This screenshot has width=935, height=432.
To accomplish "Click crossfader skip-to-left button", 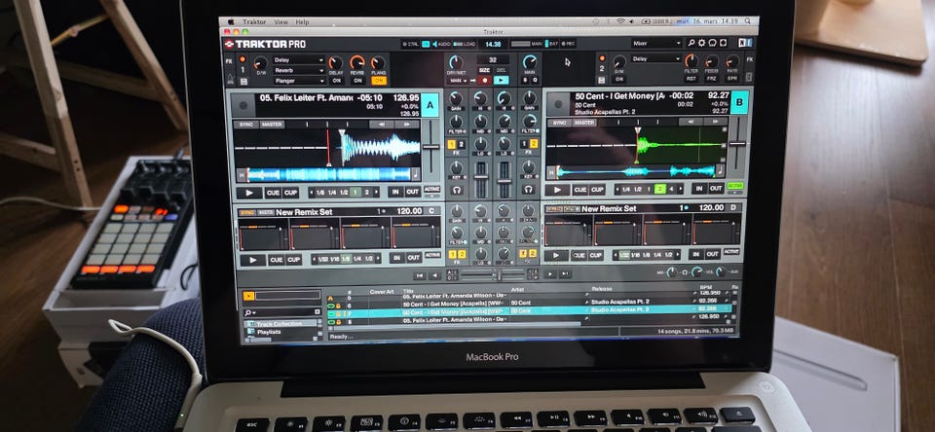I will [x=419, y=275].
